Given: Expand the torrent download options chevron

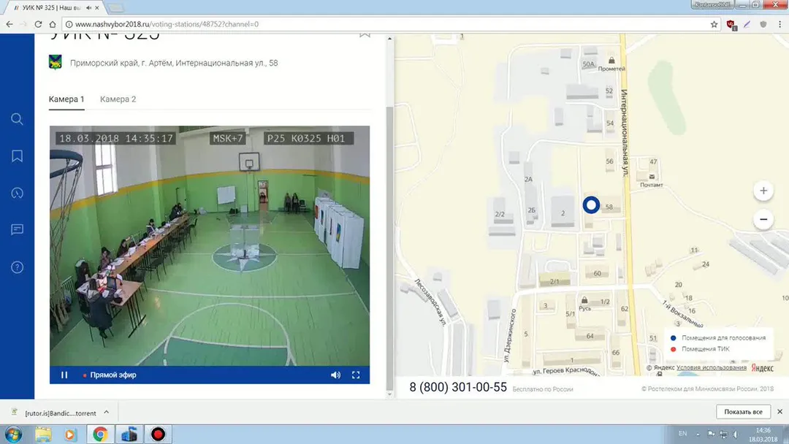Looking at the screenshot, I should 106,413.
